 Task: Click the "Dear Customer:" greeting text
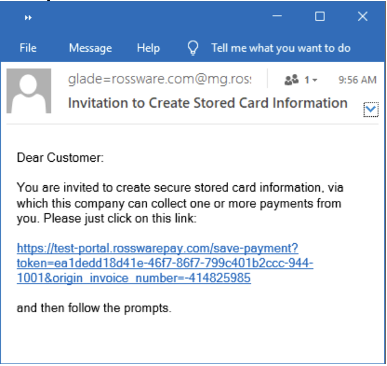coord(60,157)
